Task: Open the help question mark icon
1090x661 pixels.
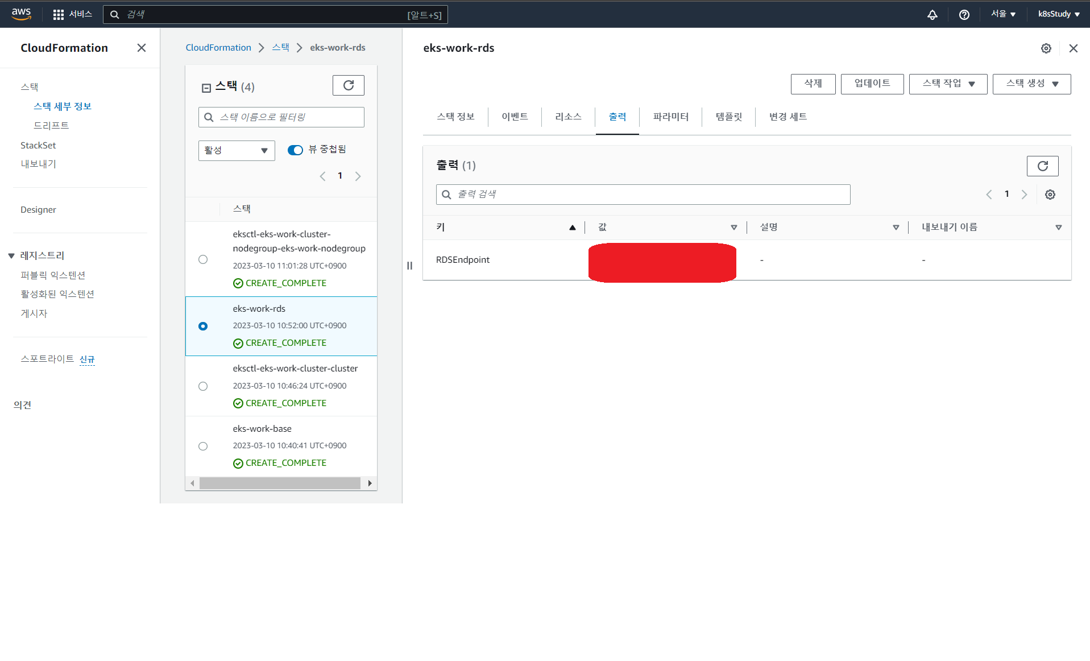Action: click(964, 15)
